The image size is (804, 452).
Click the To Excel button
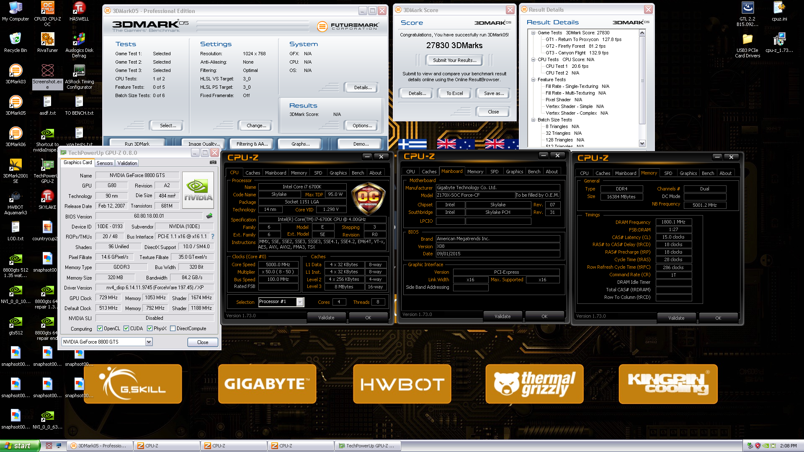click(454, 93)
